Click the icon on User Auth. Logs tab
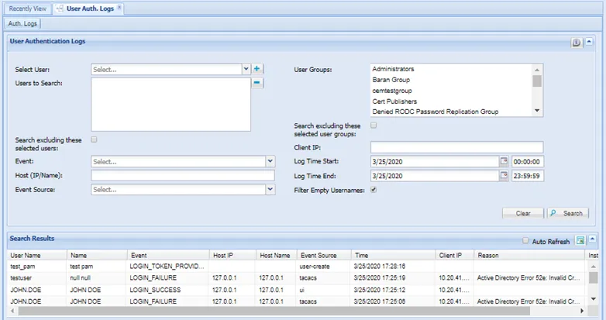The height and width of the screenshot is (320, 606). point(60,9)
